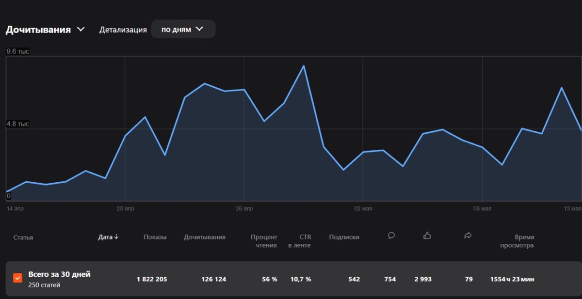Open the Дочитывания metric dropdown
The height and width of the screenshot is (299, 582).
45,30
